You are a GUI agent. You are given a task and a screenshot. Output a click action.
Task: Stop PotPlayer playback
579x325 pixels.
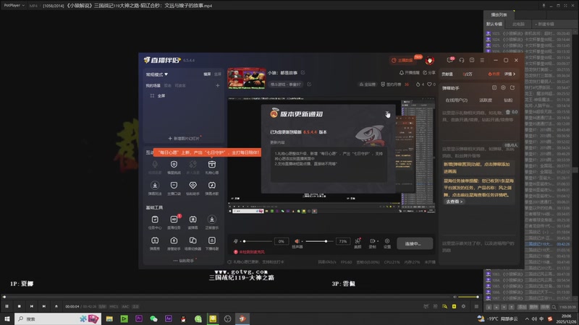20,306
